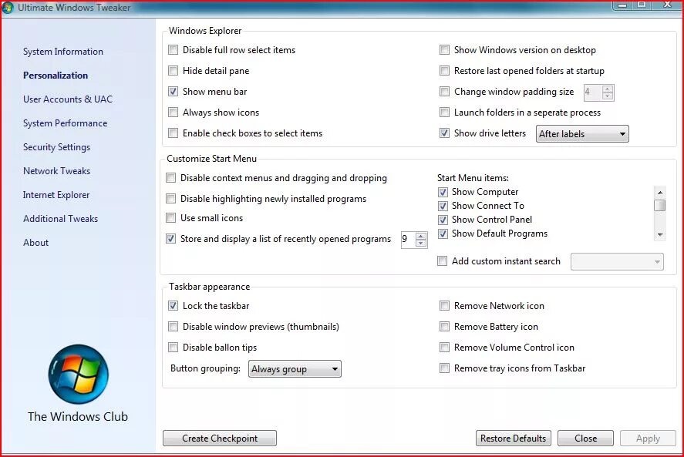
Task: Switch to Security Settings
Action: [x=57, y=147]
